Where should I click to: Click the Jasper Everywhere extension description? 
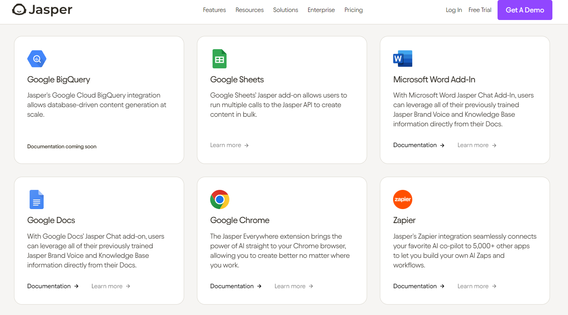tap(280, 251)
